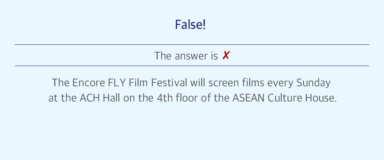This screenshot has height=160, width=384.
Task: Click the "False!" heading
Action: pyautogui.click(x=190, y=25)
